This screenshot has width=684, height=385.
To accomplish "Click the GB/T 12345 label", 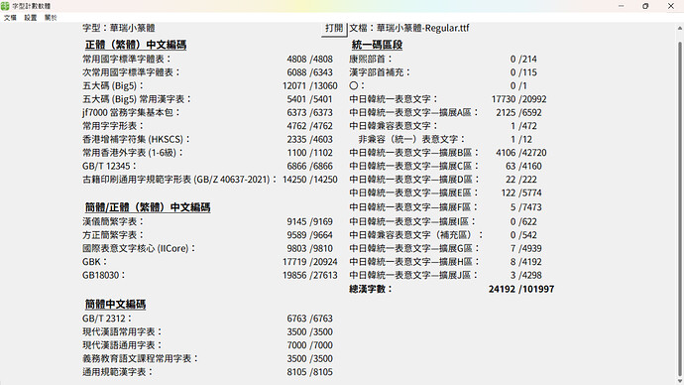I will point(109,167).
